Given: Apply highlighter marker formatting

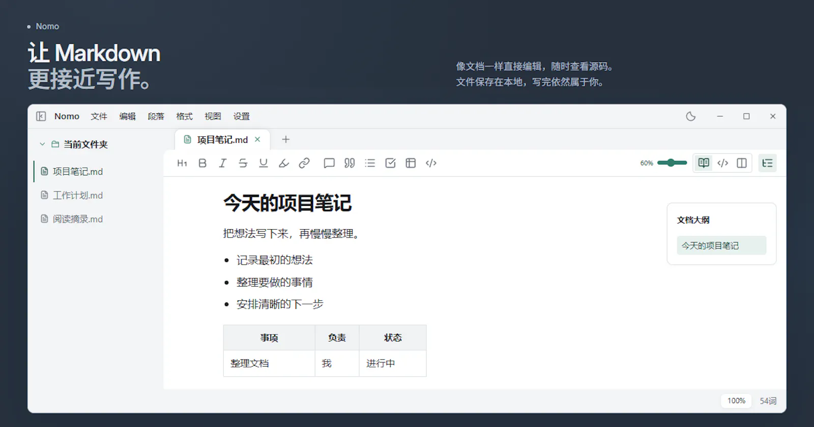Looking at the screenshot, I should [284, 163].
